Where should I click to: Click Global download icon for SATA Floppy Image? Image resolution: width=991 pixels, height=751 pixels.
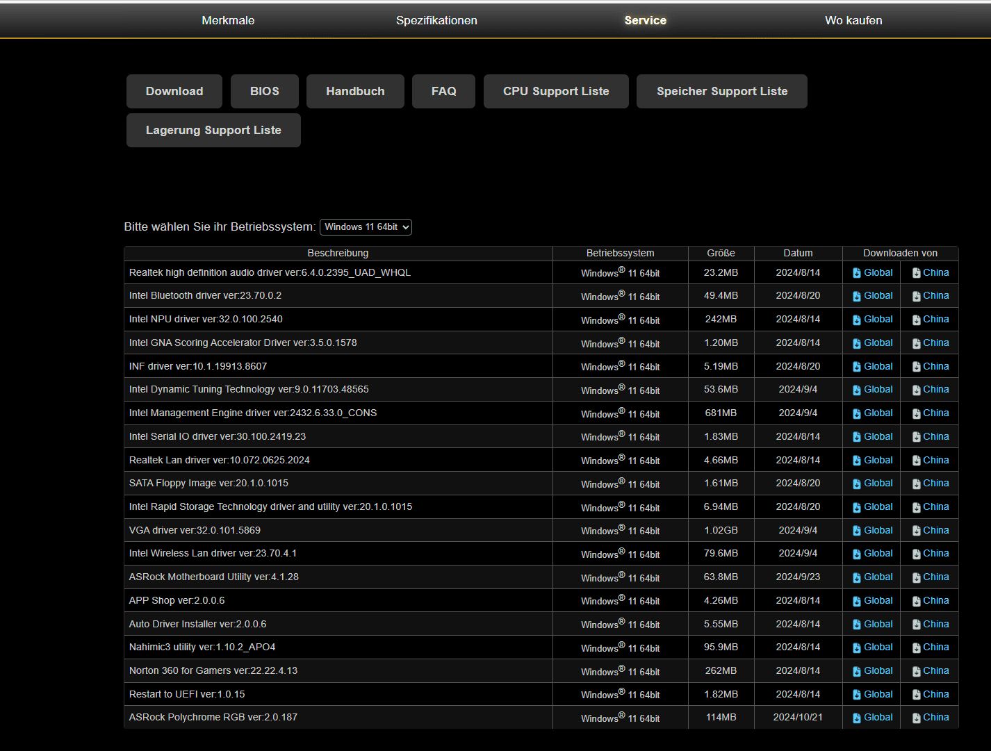pos(857,484)
